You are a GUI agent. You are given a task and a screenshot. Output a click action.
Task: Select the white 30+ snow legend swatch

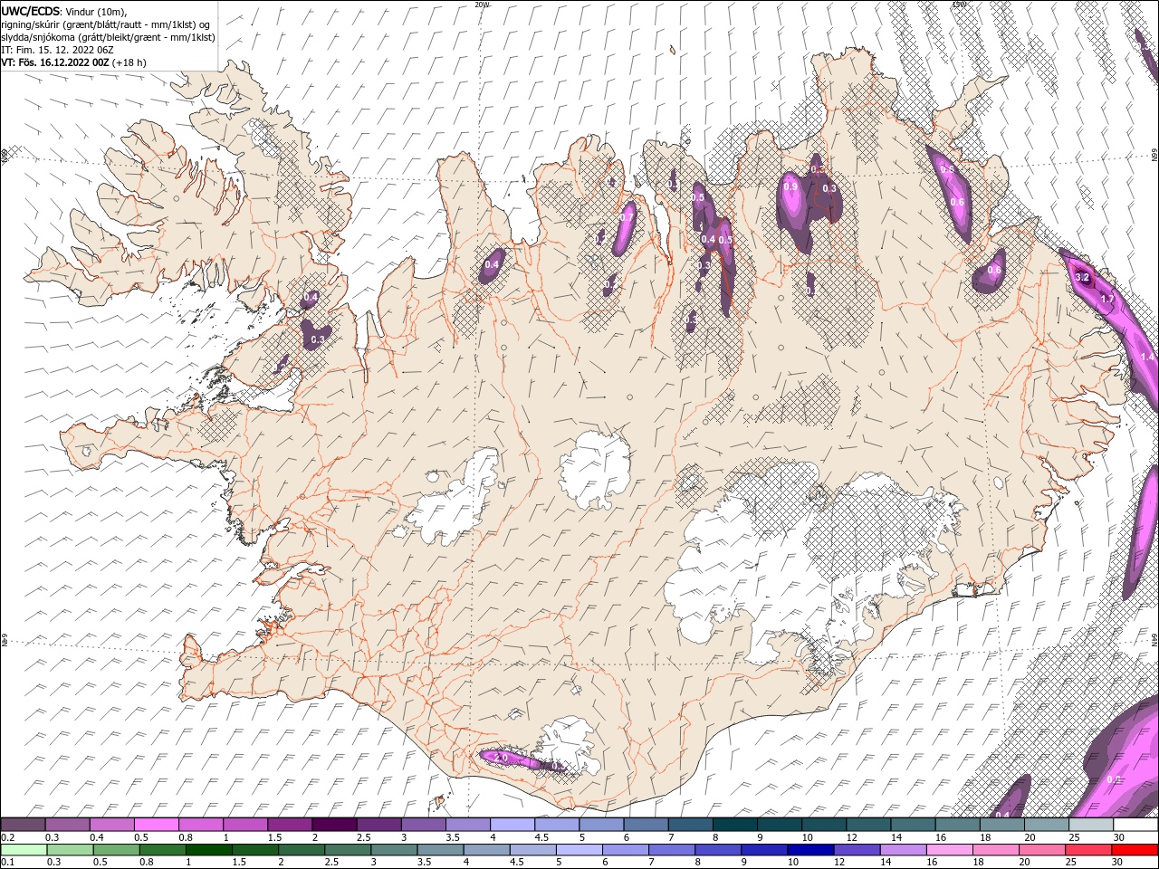point(1134,825)
